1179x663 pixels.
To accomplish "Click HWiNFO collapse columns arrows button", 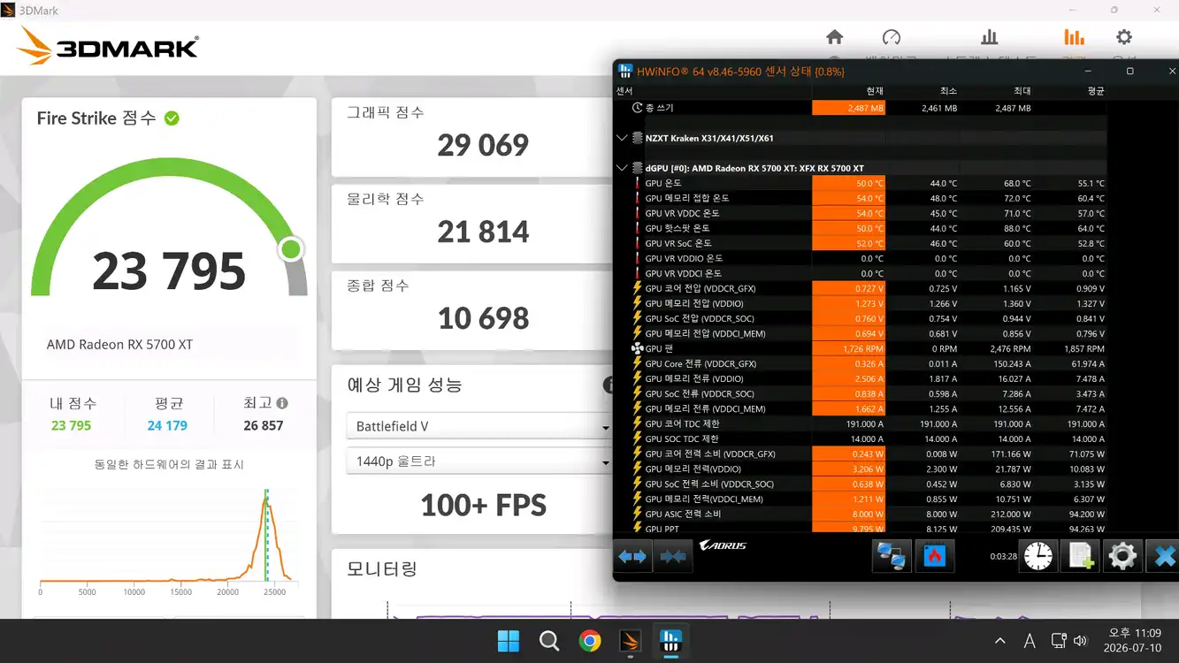I will click(672, 556).
